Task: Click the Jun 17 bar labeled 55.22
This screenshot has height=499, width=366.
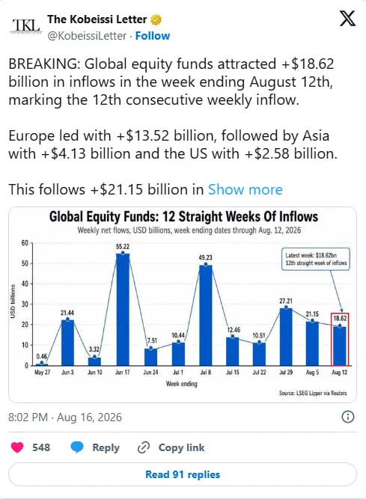Action: 123,309
